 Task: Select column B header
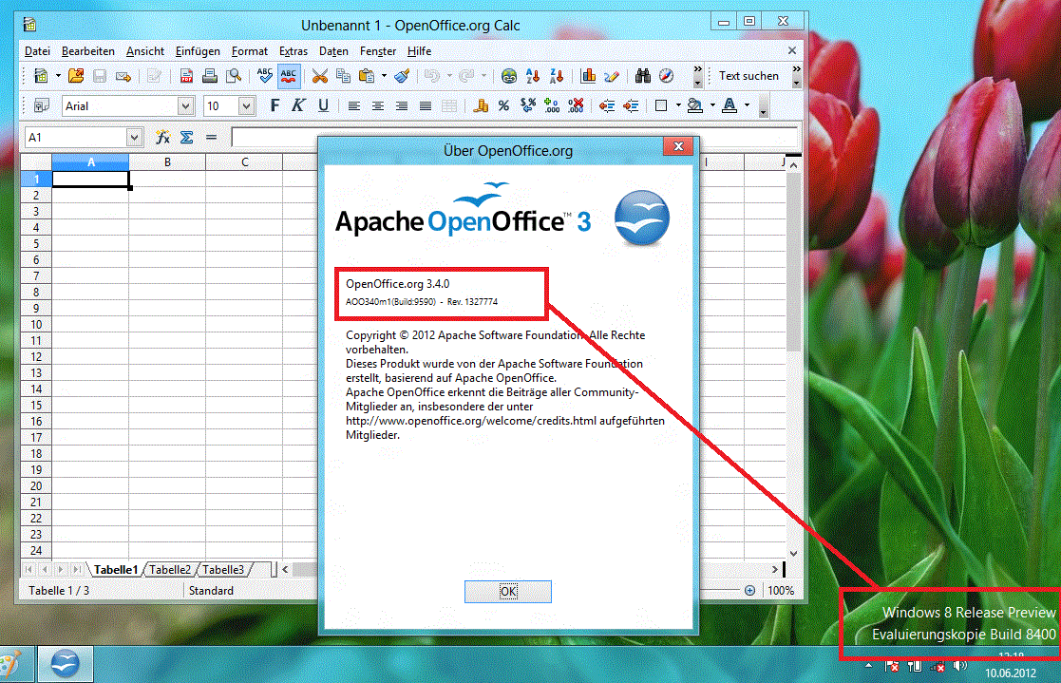167,161
